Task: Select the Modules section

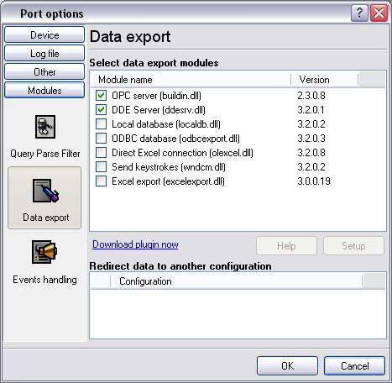Action: pos(44,90)
